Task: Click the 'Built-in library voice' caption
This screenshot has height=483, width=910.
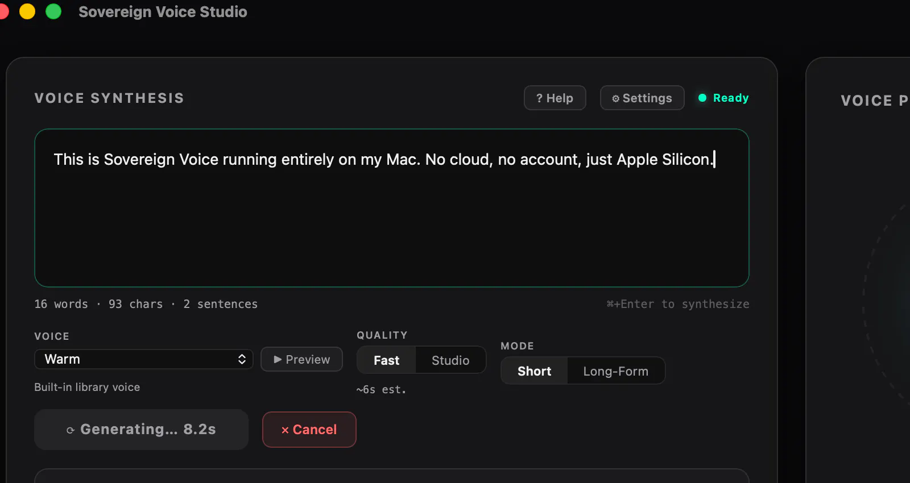Action: (x=87, y=387)
